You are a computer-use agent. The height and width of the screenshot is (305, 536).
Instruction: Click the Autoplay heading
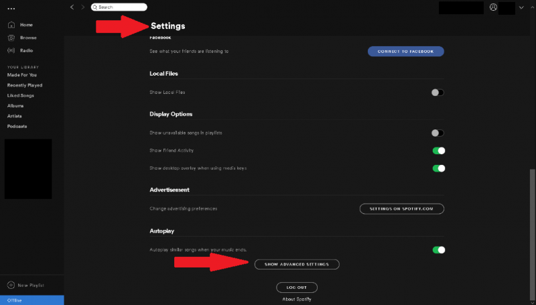[161, 231]
